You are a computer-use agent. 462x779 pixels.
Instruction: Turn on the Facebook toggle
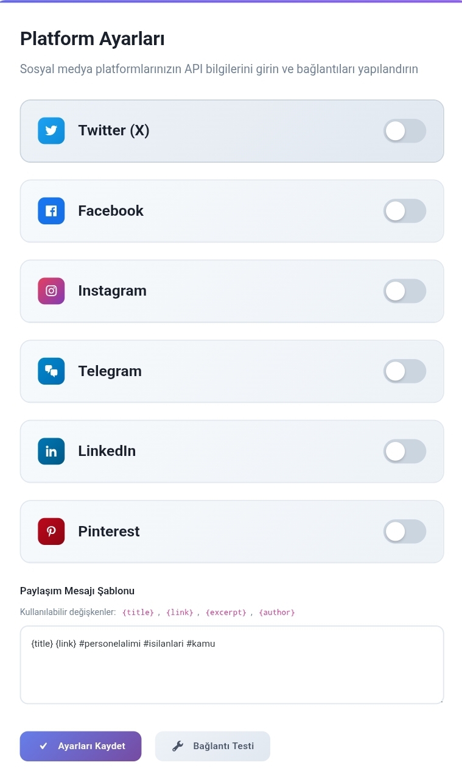point(405,211)
